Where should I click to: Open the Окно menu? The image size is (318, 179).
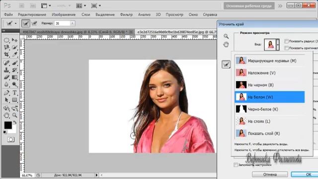point(193,14)
